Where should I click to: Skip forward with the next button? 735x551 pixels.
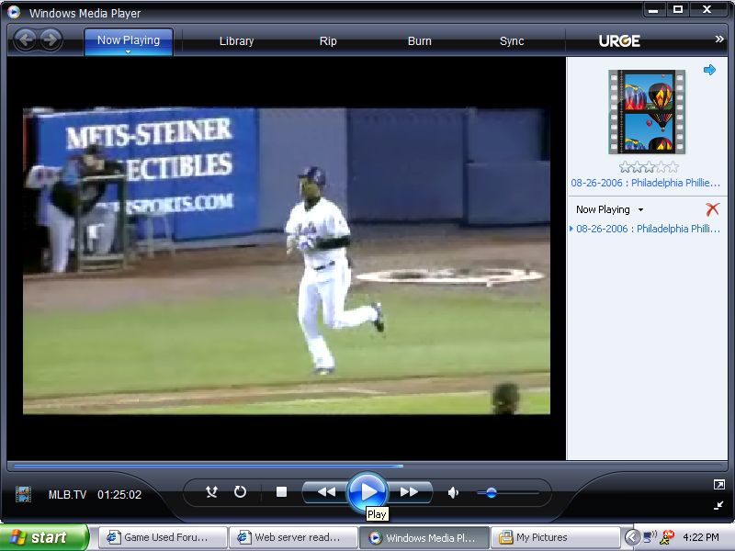click(409, 492)
